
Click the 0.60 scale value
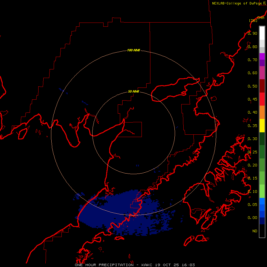click(252, 73)
